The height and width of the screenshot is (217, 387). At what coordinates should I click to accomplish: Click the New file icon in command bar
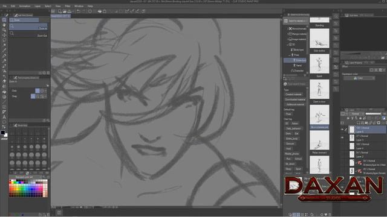[x=60, y=11]
